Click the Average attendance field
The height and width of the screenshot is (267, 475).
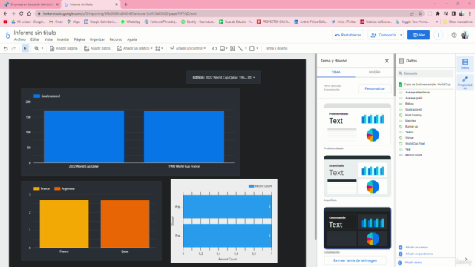417,92
